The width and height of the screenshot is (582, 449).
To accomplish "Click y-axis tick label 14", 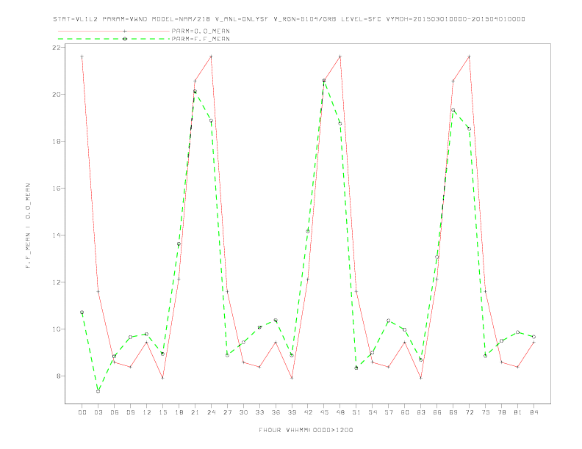I will [x=57, y=236].
